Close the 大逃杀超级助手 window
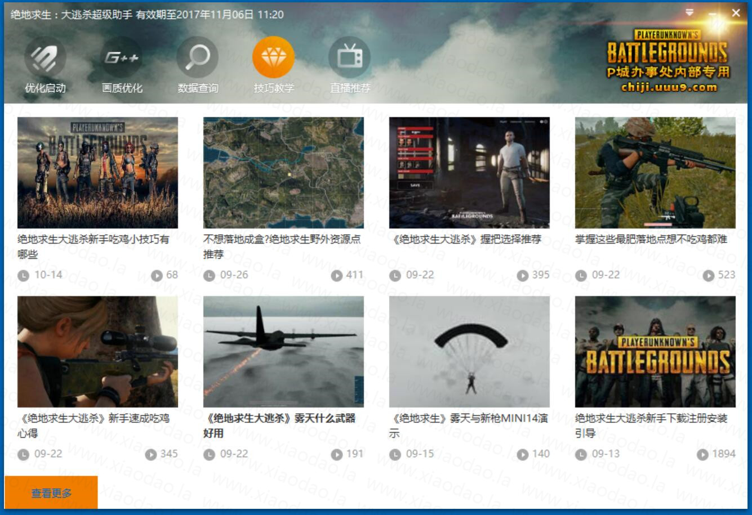This screenshot has width=752, height=515. pos(736,12)
